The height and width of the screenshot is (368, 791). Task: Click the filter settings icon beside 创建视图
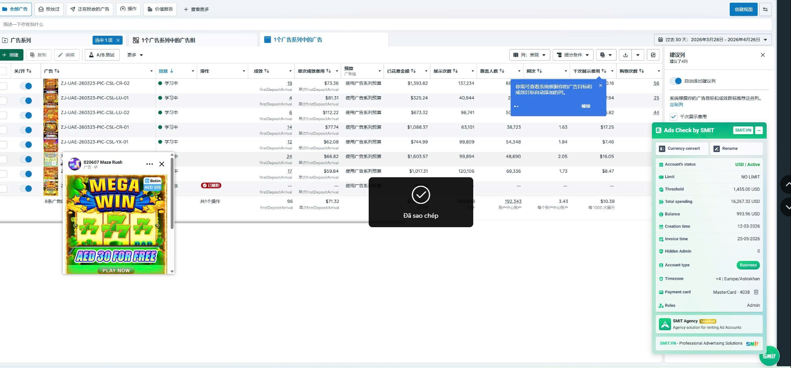pyautogui.click(x=765, y=9)
